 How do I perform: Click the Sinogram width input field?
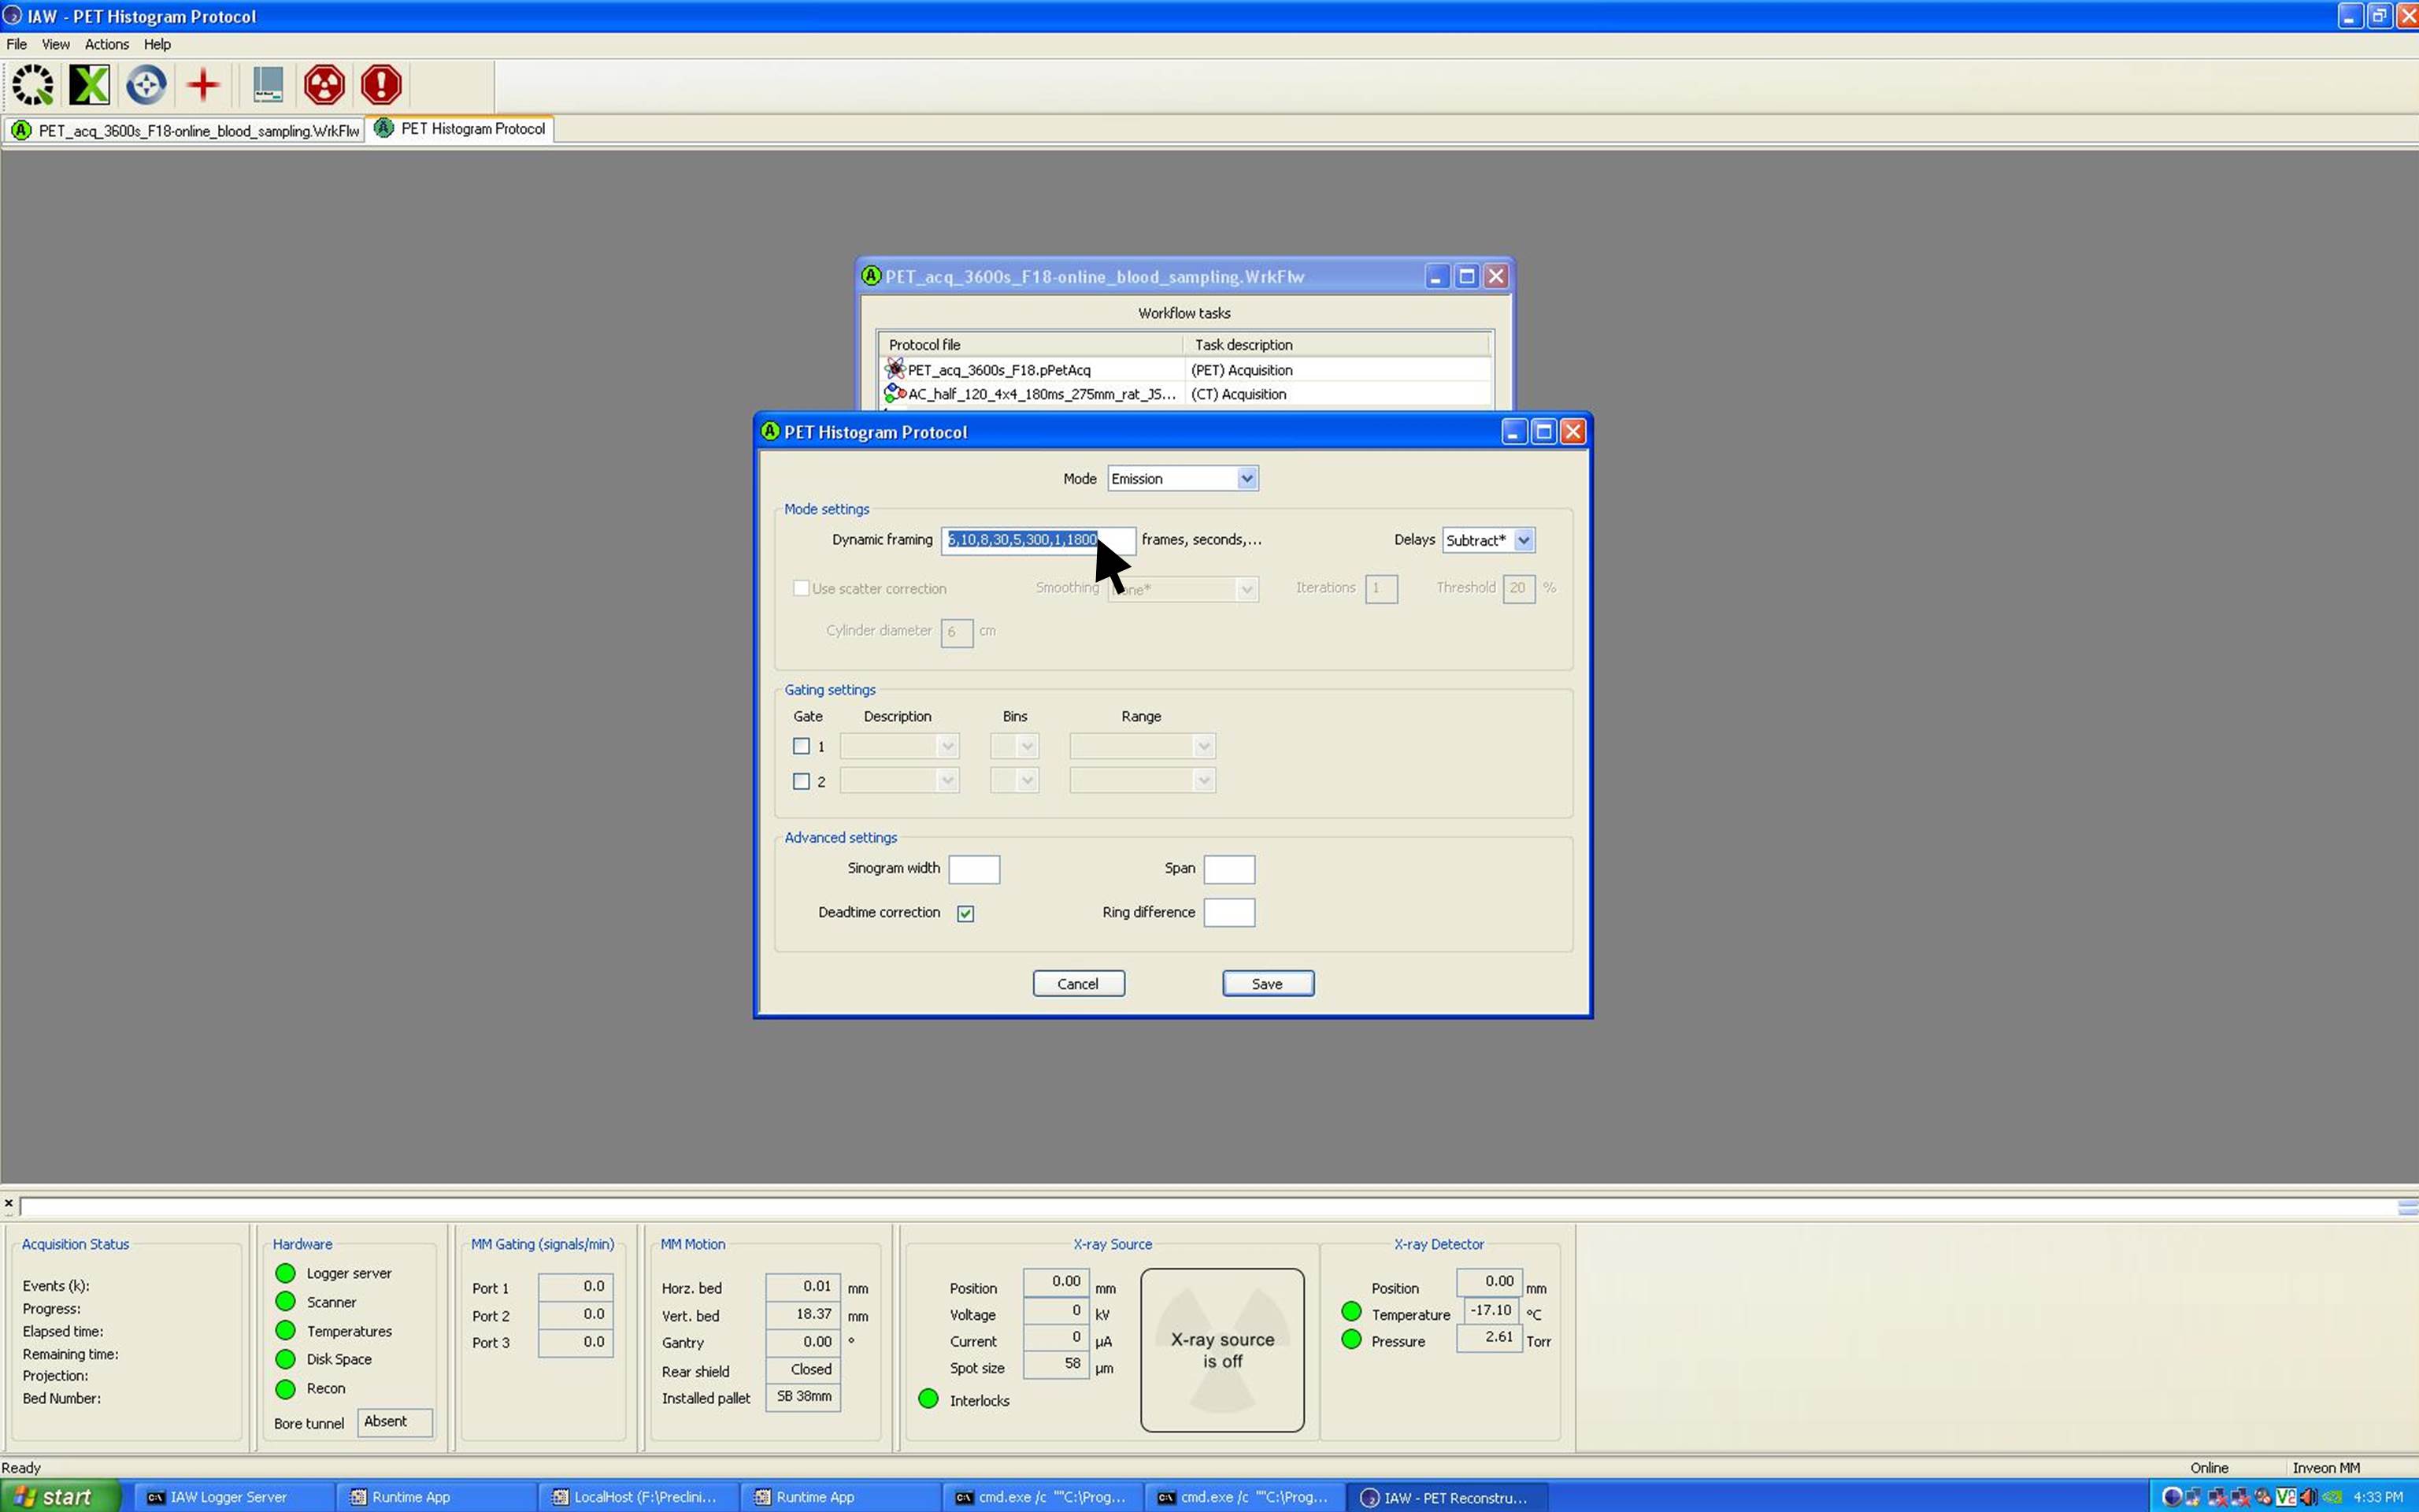973,869
